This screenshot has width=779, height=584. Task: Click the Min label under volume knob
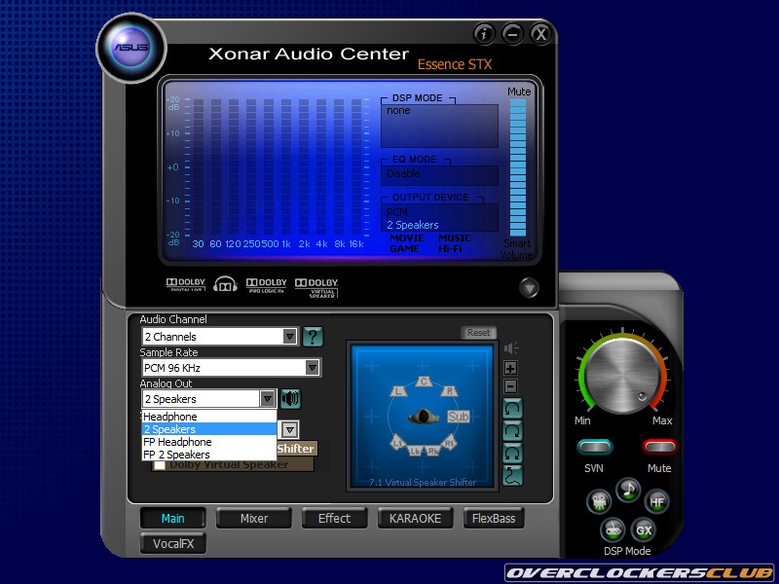(x=582, y=420)
